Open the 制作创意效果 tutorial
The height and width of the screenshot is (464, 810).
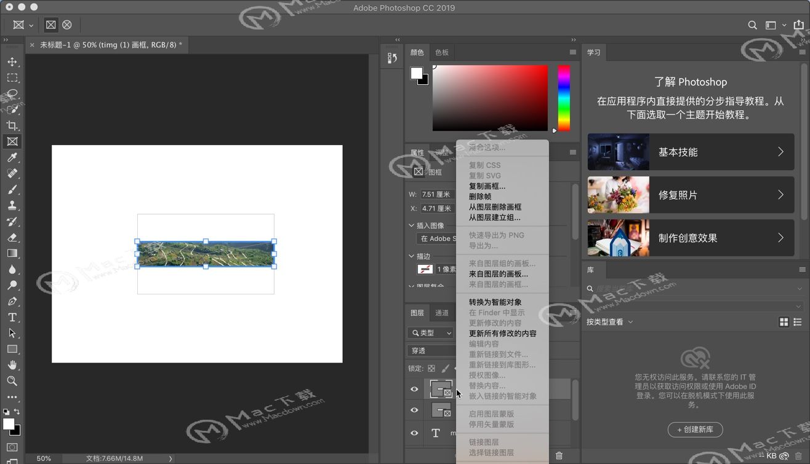pyautogui.click(x=691, y=238)
